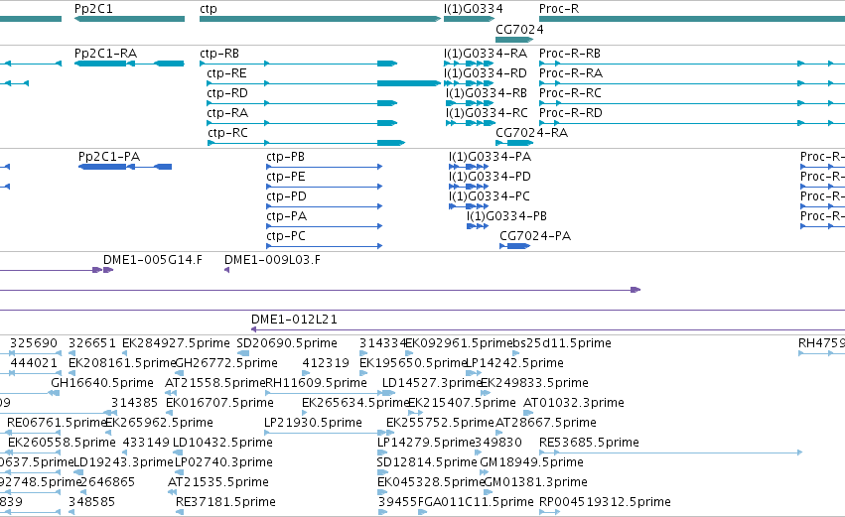Select EST LP02740.3prime
This screenshot has width=845, height=517.
[x=223, y=463]
